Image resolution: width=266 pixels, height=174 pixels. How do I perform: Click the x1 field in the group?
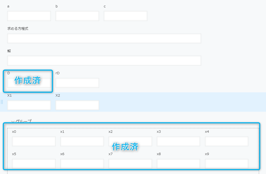point(82,141)
